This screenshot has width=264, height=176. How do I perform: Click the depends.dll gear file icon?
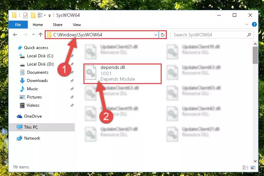(x=91, y=72)
